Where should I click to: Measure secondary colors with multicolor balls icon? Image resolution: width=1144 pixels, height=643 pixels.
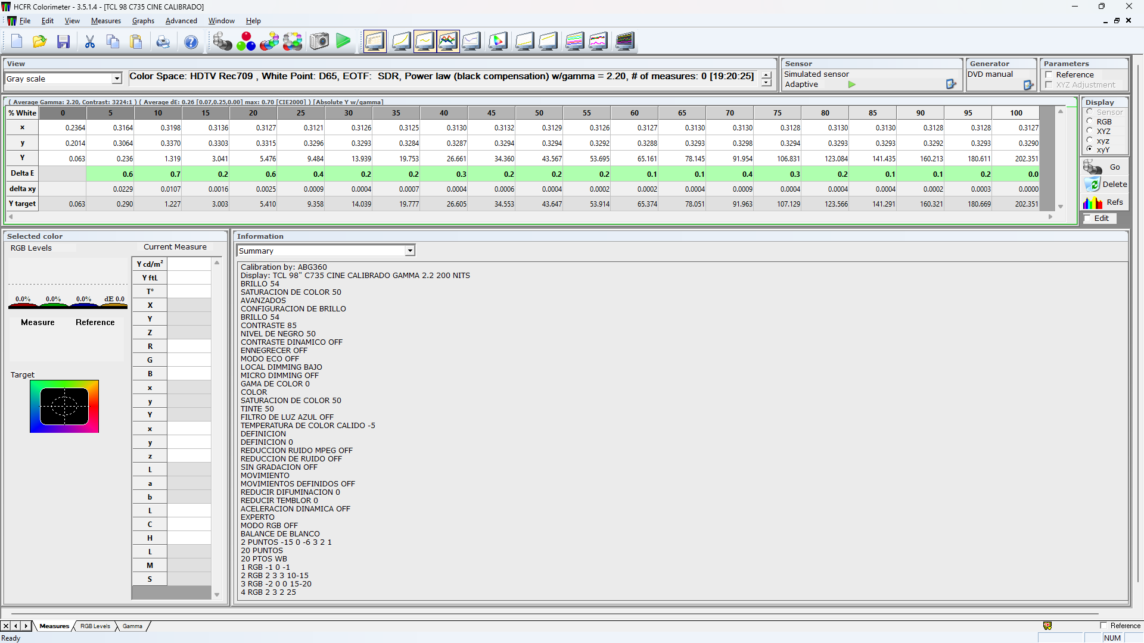pos(270,42)
